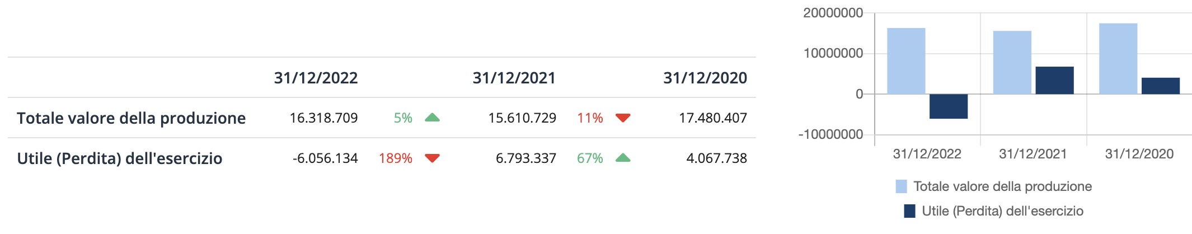
Task: Toggle Utile (Perdita) dell'esercizio legend swatch
Action: [909, 211]
